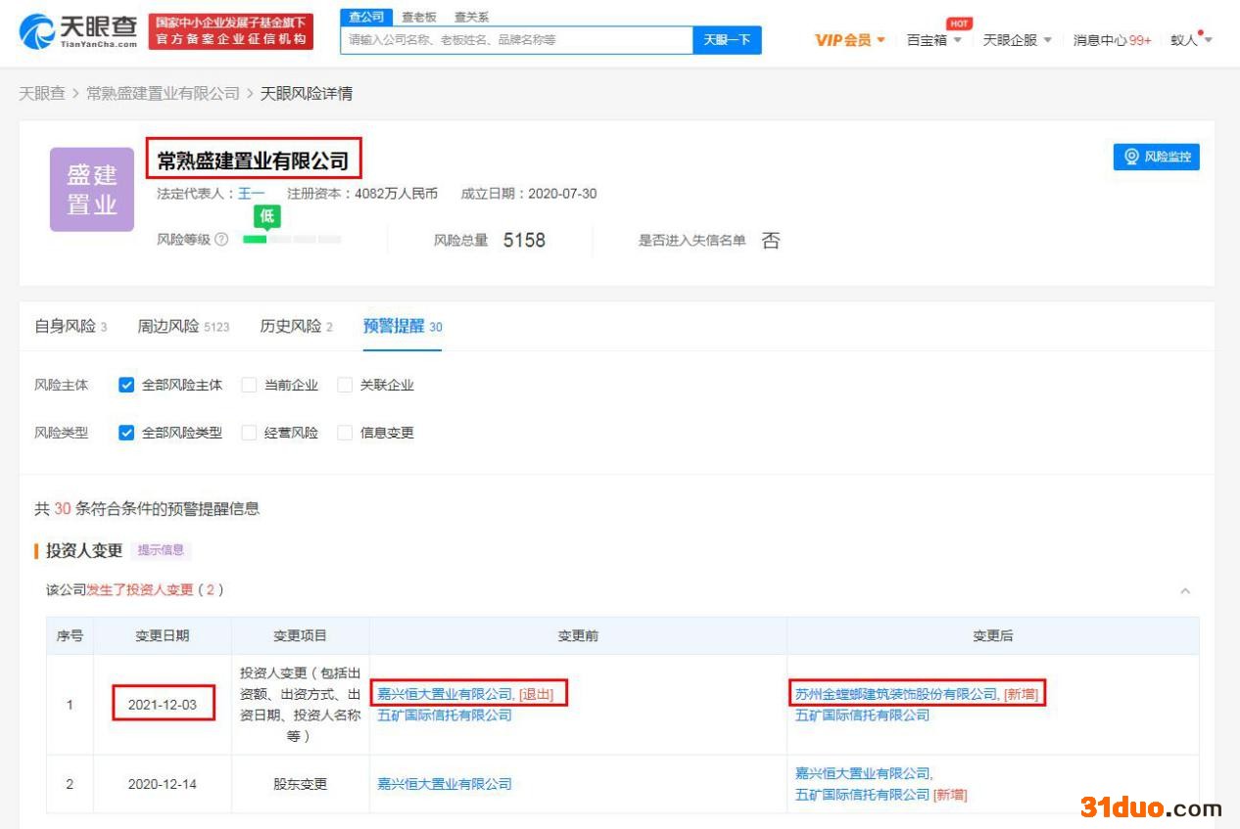The width and height of the screenshot is (1240, 829).
Task: Collapse the 投资人变更 section chevron
Action: pos(1185,591)
